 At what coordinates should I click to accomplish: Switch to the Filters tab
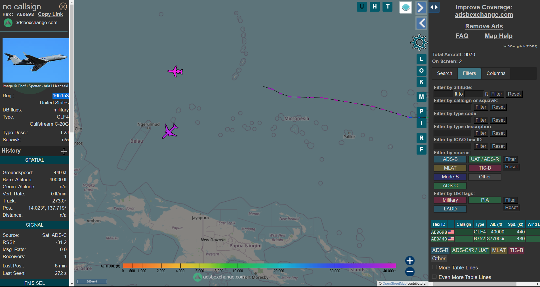pos(469,73)
